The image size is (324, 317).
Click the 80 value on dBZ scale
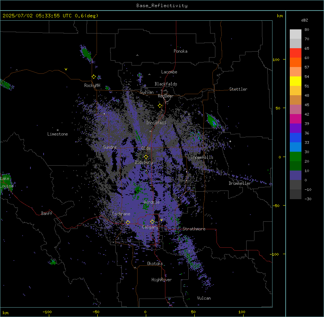click(307, 30)
